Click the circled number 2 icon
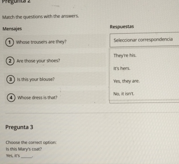Image resolution: width=179 pixels, height=164 pixels. click(x=10, y=61)
